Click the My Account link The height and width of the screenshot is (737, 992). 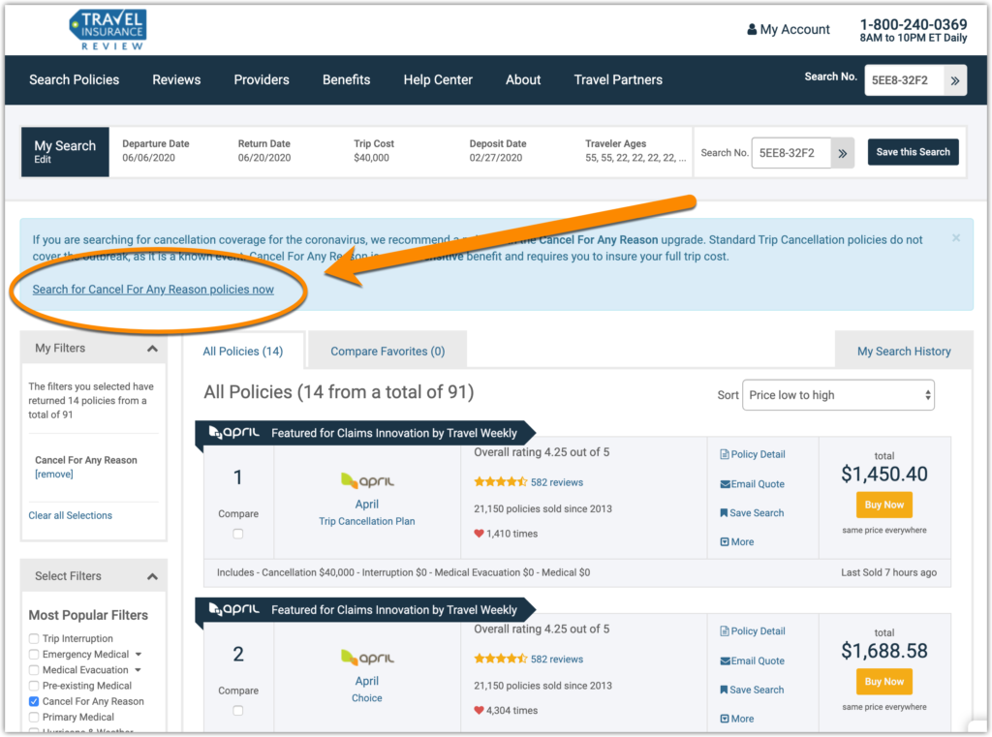pos(794,29)
